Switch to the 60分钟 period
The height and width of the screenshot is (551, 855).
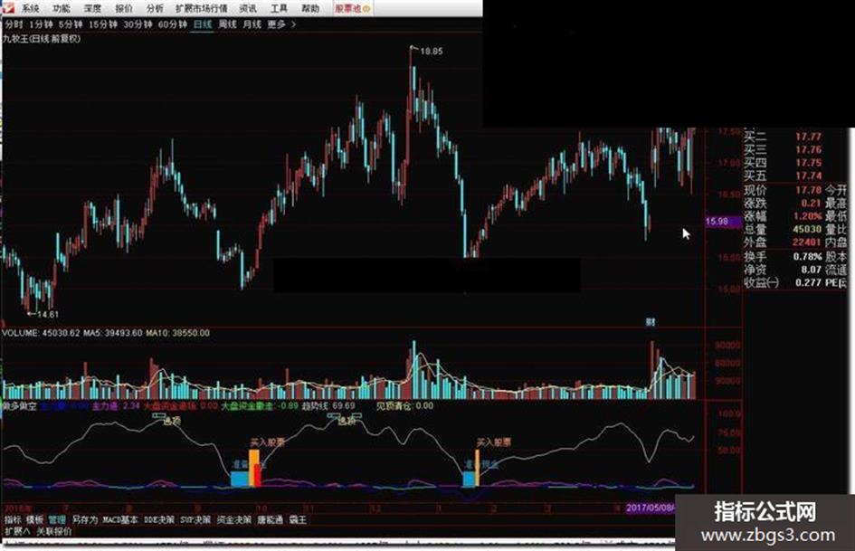[x=172, y=24]
